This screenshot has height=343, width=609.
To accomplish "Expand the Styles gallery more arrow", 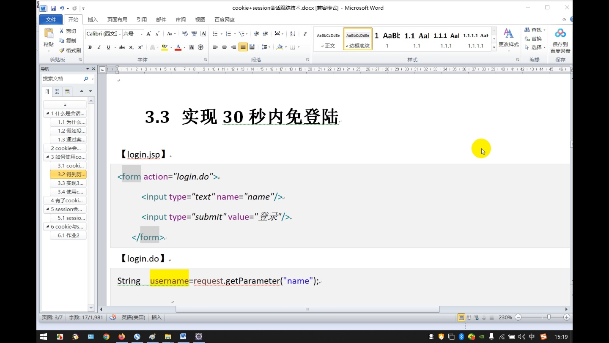I will pyautogui.click(x=494, y=48).
